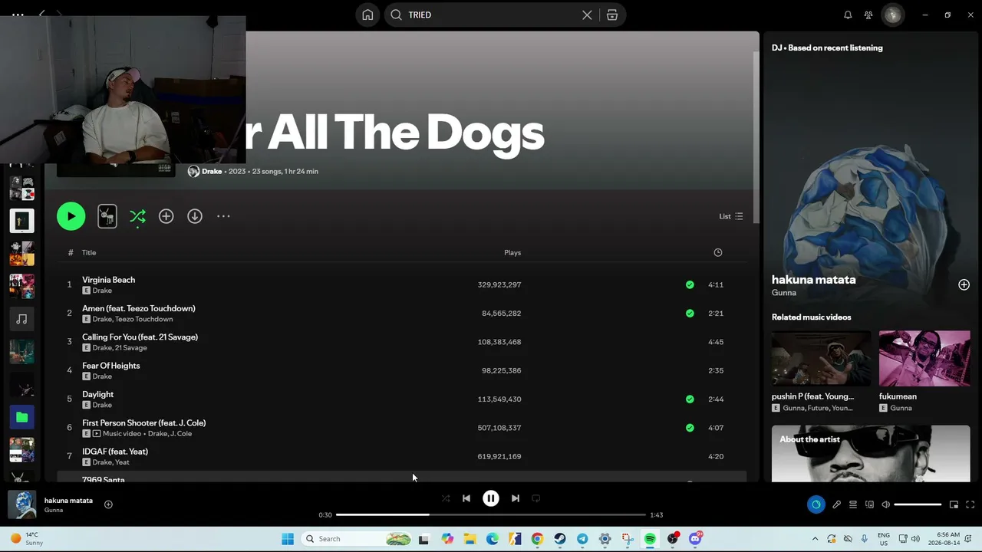The width and height of the screenshot is (982, 552).
Task: Toggle liked checkmark for Virginia Beach
Action: 690,284
